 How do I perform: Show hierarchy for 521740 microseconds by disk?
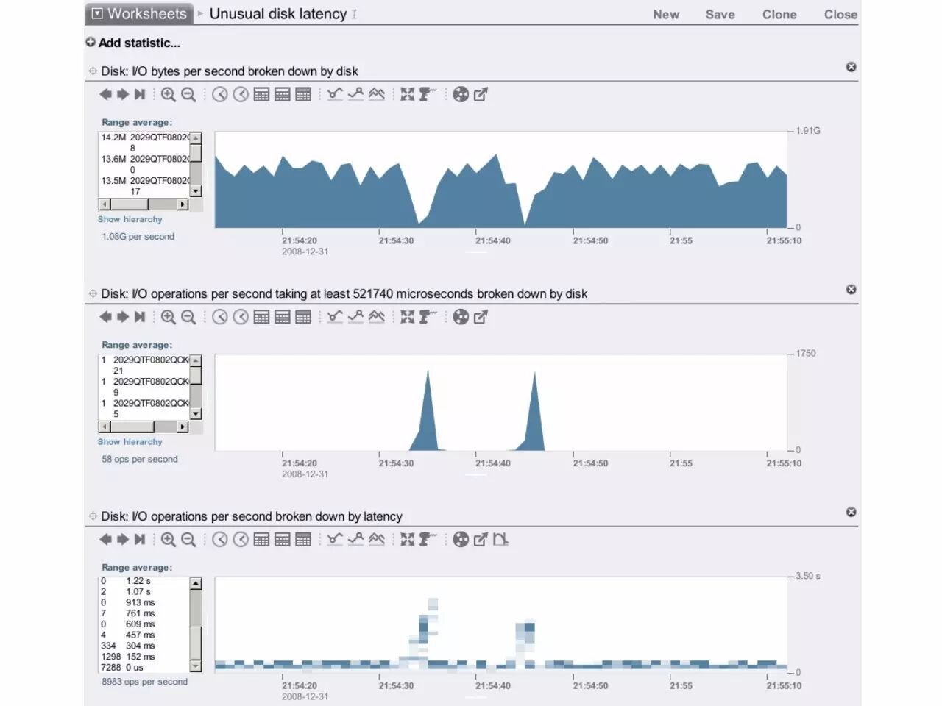(130, 442)
